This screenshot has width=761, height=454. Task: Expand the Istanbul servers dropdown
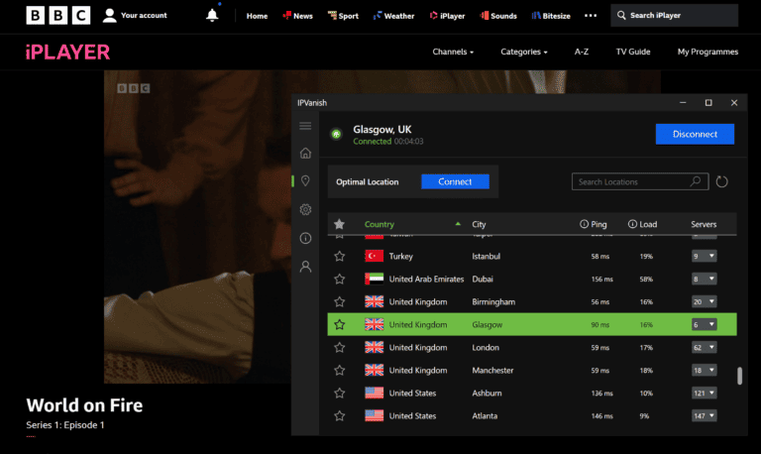coord(705,256)
